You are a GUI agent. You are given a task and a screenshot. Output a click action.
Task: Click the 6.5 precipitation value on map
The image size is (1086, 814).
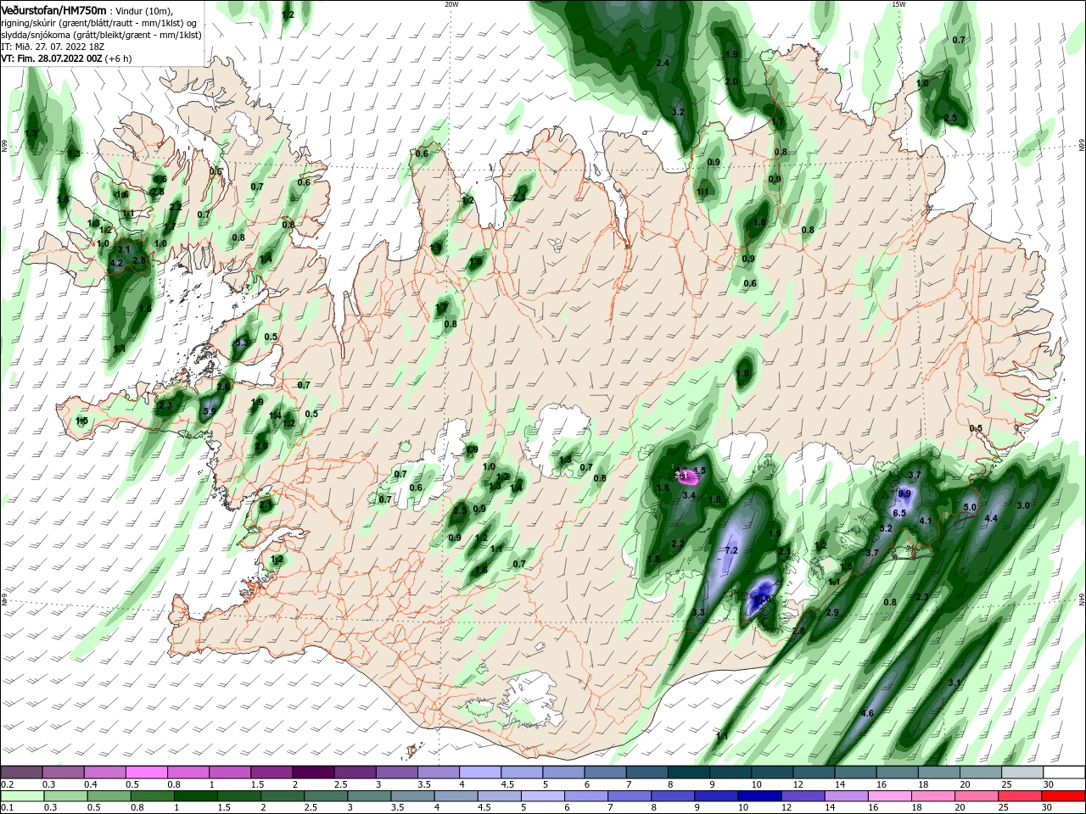899,513
